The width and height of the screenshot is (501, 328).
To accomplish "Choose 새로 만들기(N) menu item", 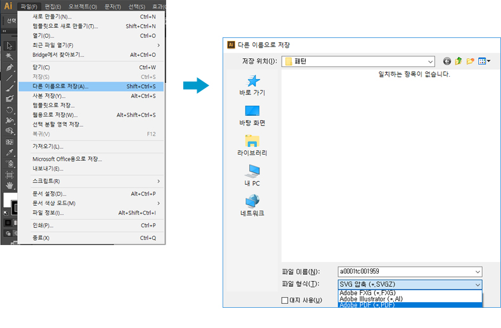I will point(91,17).
